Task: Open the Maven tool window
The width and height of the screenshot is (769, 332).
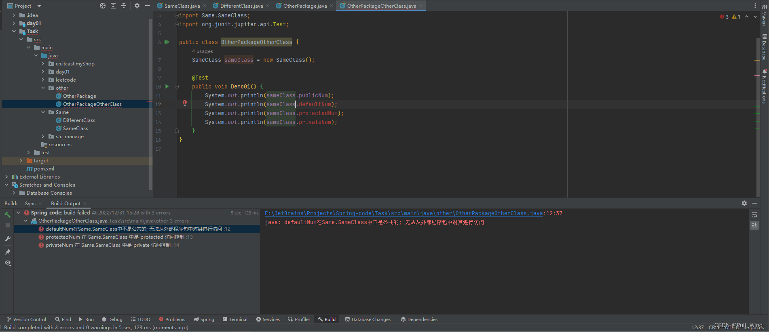Action: point(764,15)
